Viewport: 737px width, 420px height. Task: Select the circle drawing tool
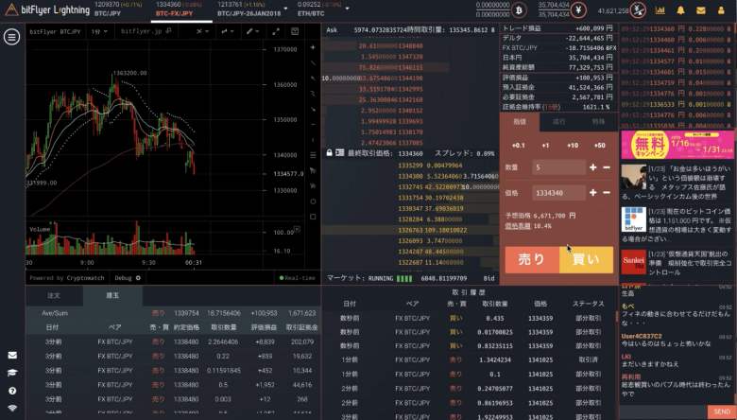pos(313,201)
